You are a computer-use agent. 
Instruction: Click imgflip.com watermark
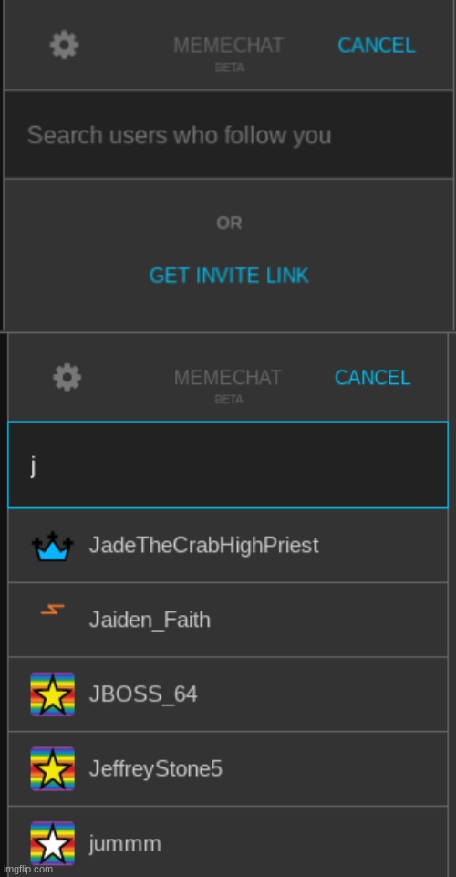(x=27, y=869)
